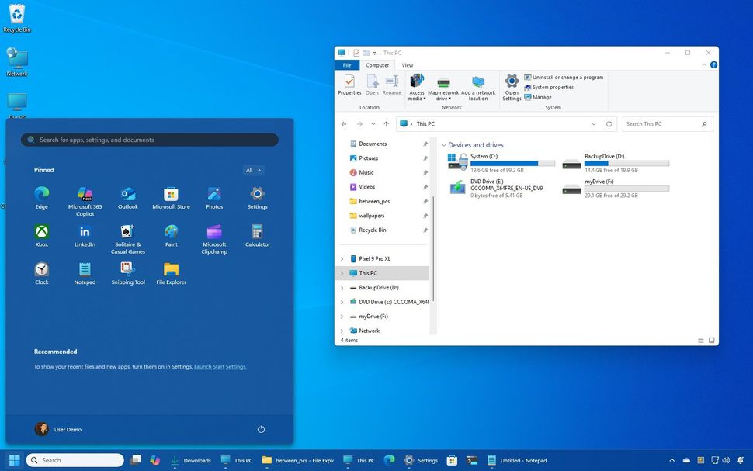Screen dimensions: 753x471
Task: Click the large icons view toggle in status bar
Action: [711, 340]
